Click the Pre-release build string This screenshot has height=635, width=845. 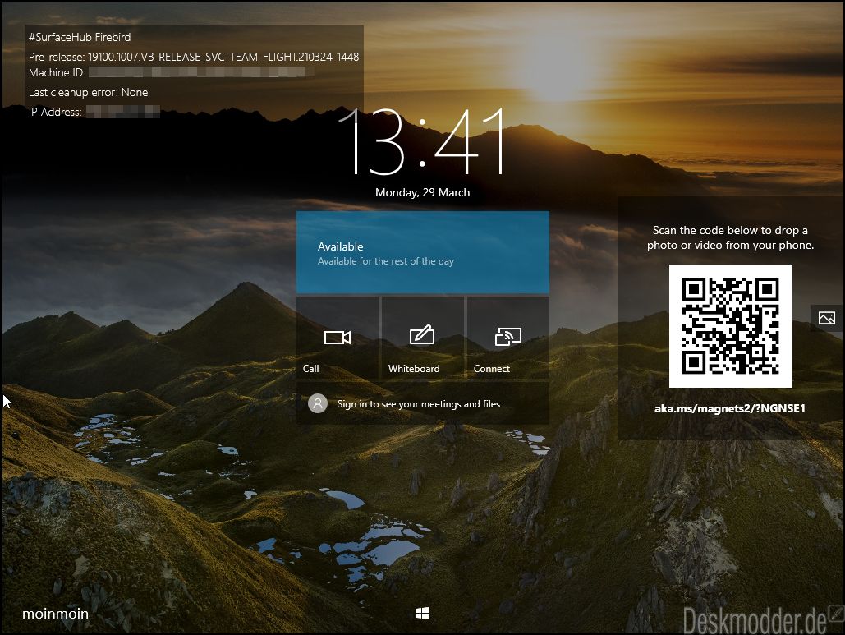[x=194, y=57]
